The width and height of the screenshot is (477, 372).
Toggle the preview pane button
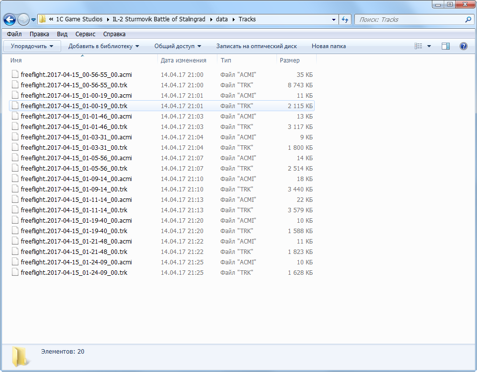pyautogui.click(x=446, y=46)
